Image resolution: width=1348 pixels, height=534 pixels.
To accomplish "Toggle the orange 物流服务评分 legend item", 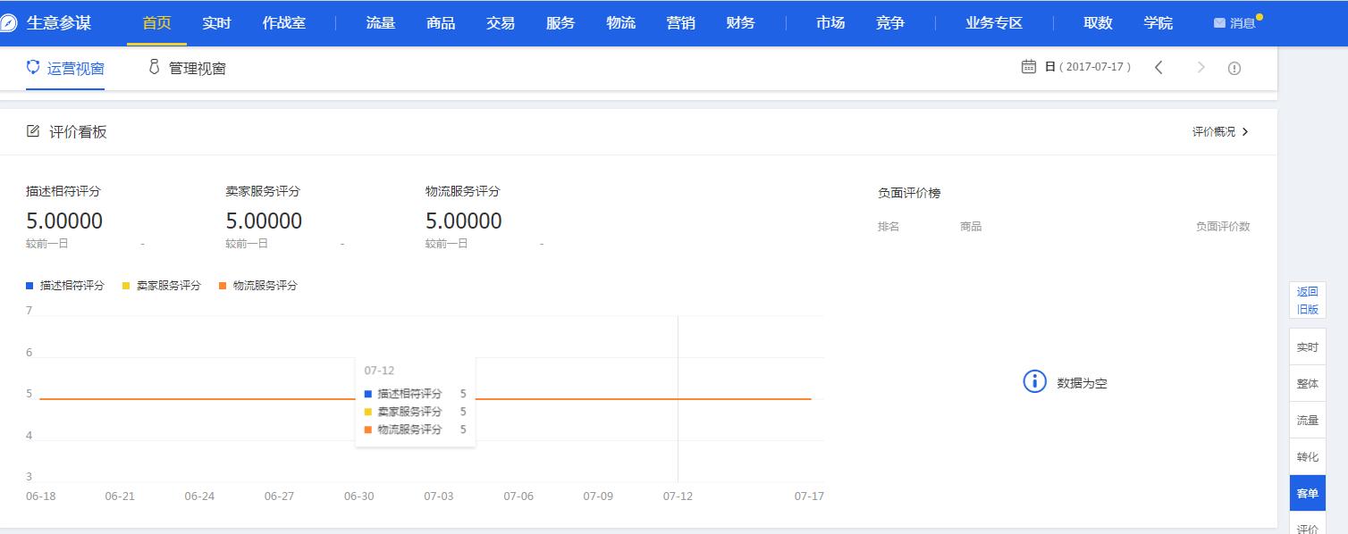I will 259,285.
